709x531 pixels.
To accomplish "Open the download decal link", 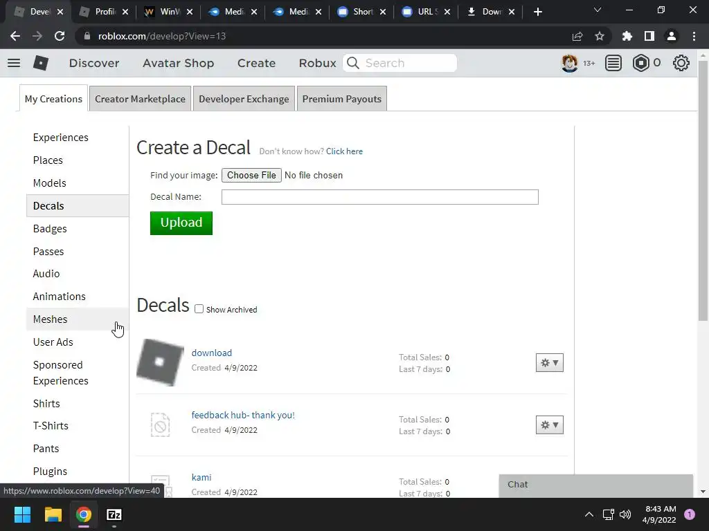I will click(x=212, y=353).
